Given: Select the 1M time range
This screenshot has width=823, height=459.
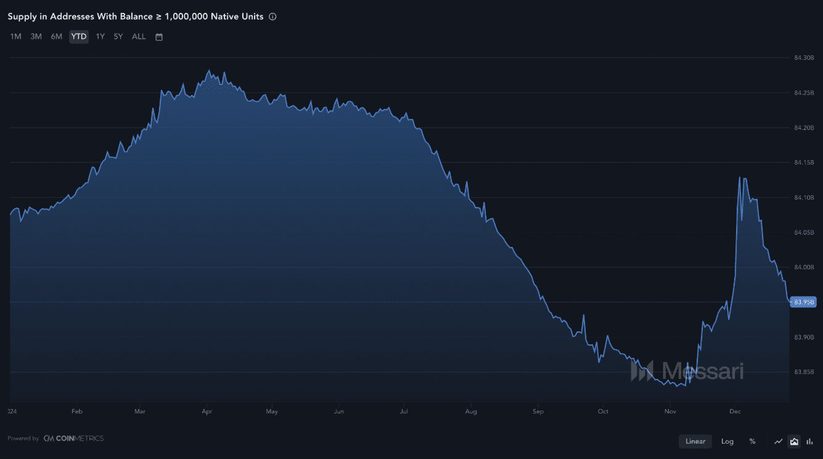Looking at the screenshot, I should click(x=16, y=36).
